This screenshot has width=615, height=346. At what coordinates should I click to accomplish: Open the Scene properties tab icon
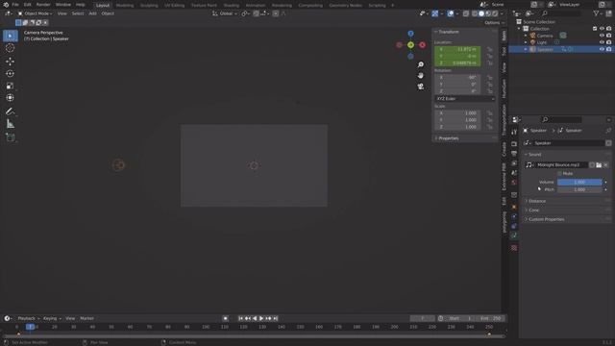point(514,173)
